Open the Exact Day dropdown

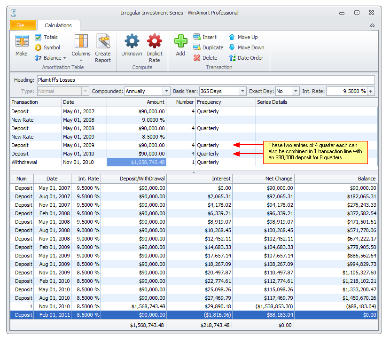pos(295,91)
